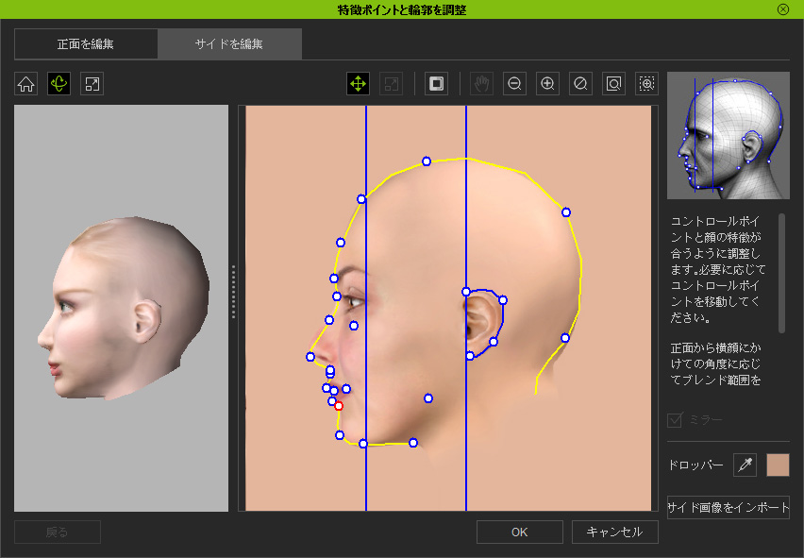Click the greyed-out scale points tool
This screenshot has height=558, width=804.
tap(392, 84)
